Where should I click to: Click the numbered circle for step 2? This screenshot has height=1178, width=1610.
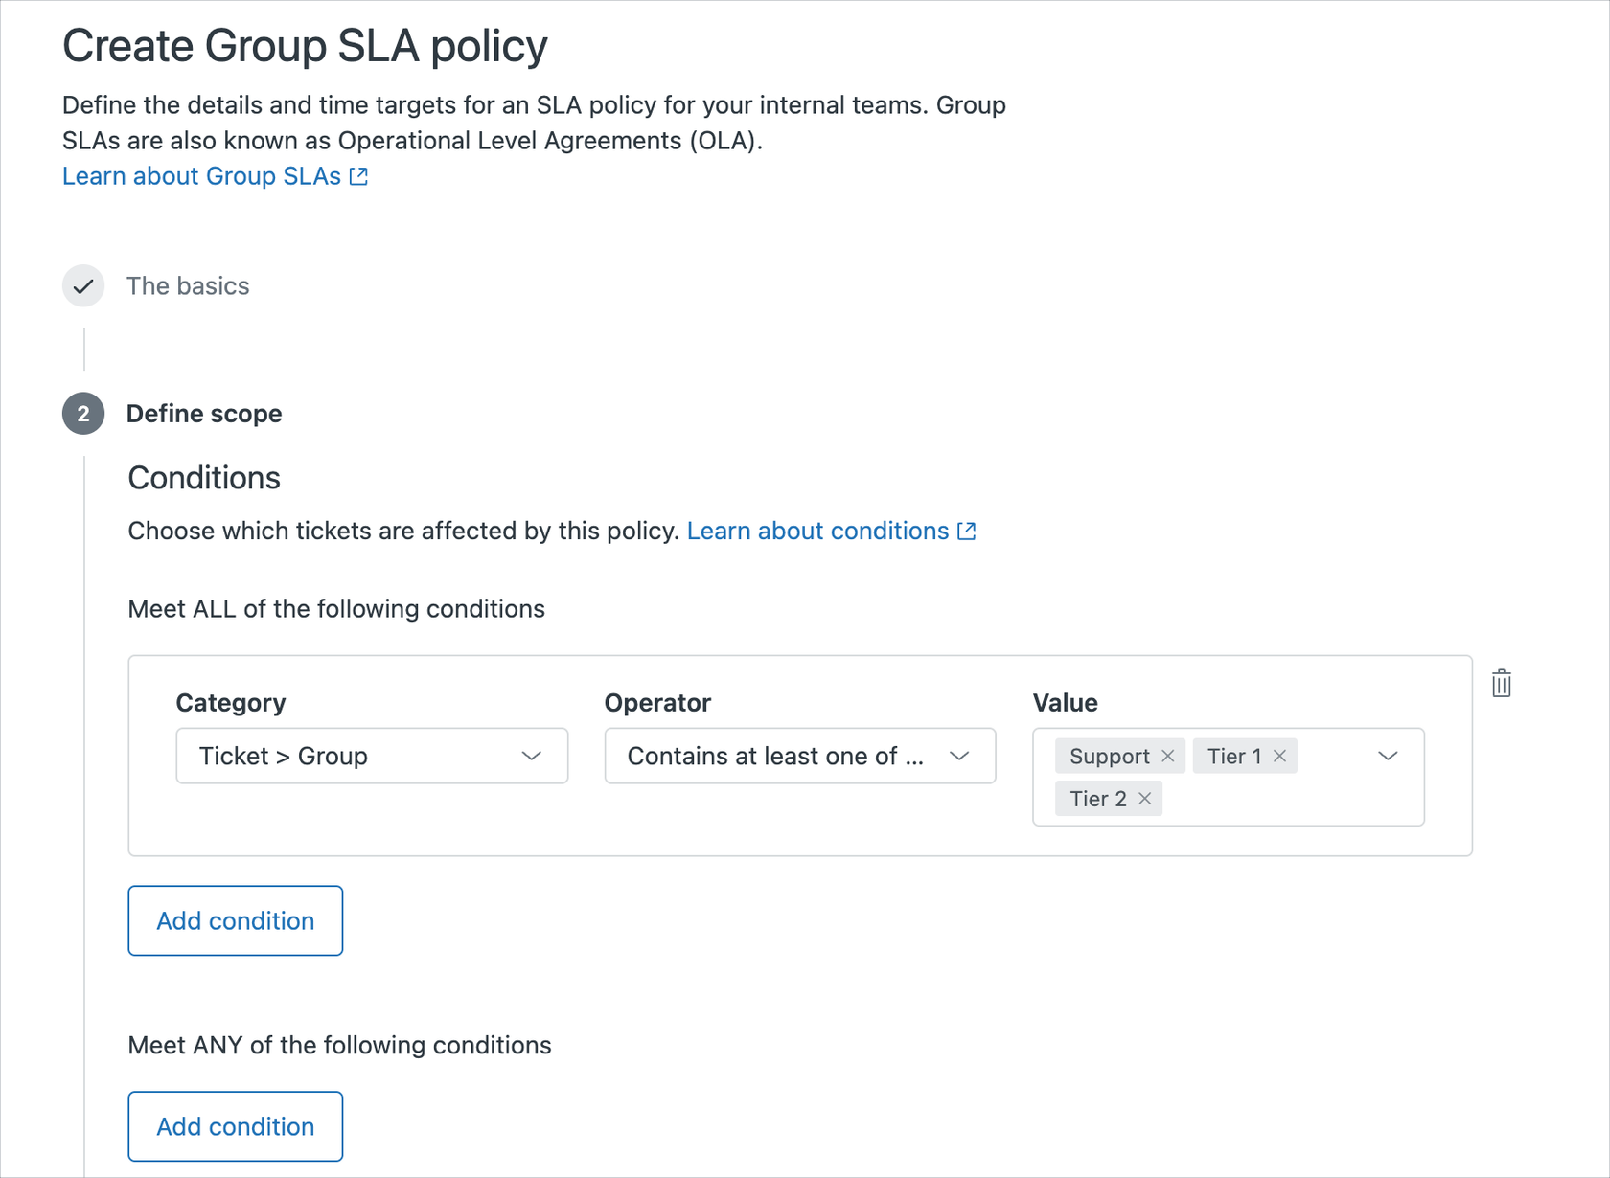[x=83, y=413]
